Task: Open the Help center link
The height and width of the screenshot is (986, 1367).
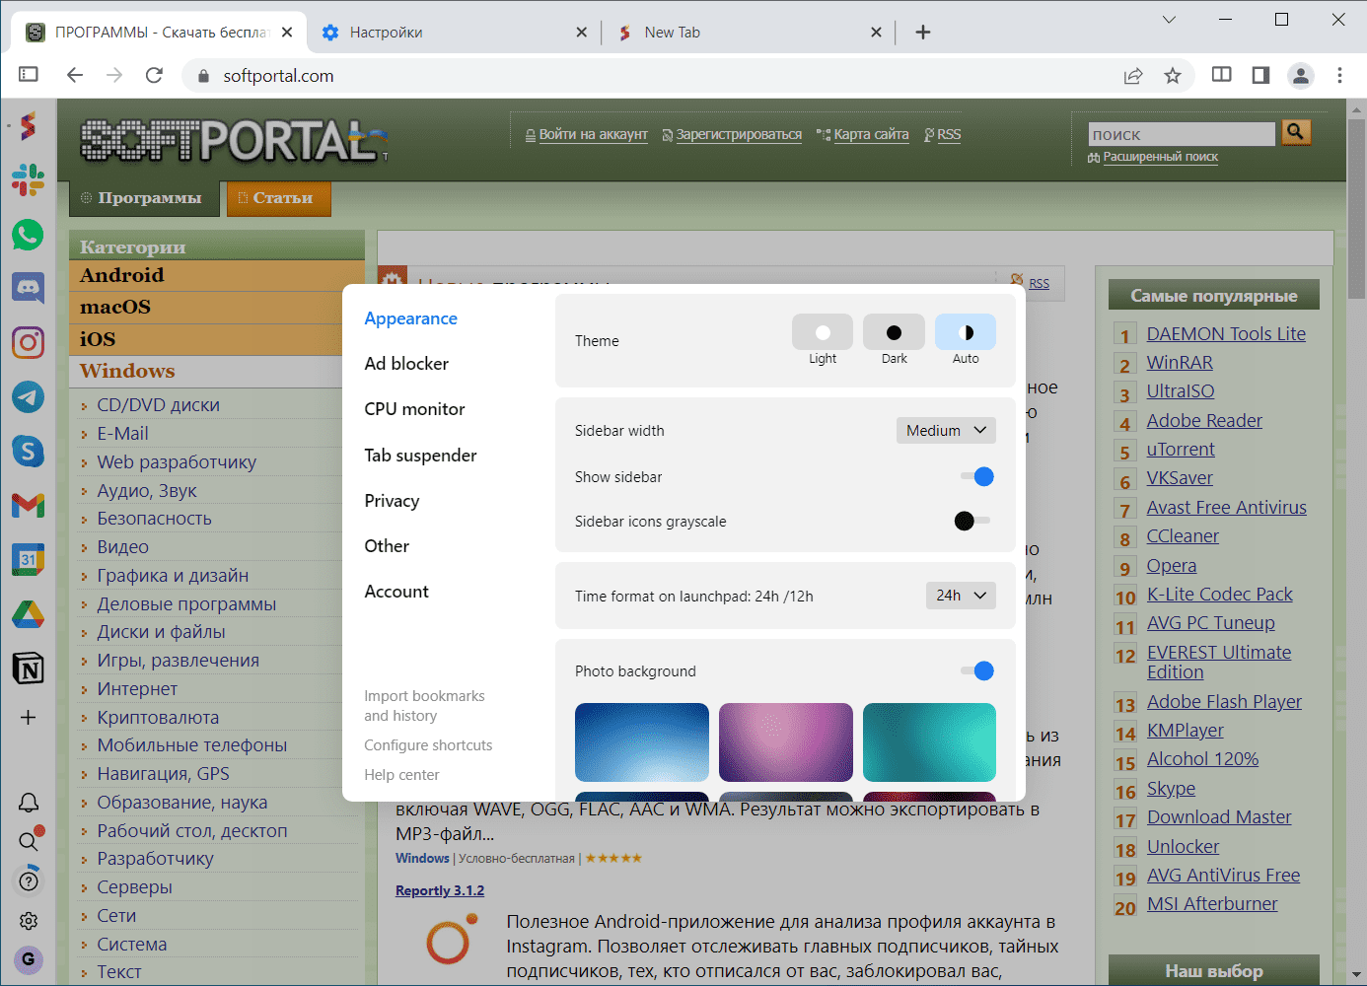Action: 401,775
